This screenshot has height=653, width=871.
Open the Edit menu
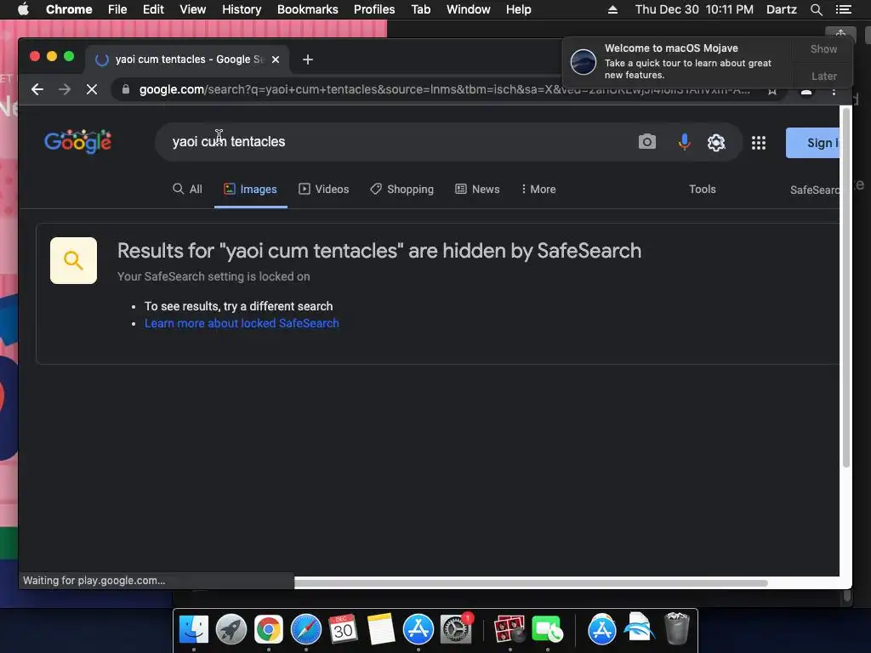(153, 9)
